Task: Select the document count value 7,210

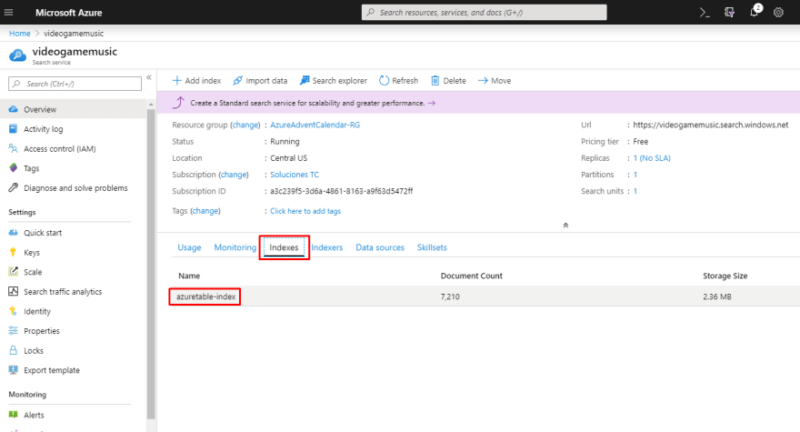Action: 450,296
